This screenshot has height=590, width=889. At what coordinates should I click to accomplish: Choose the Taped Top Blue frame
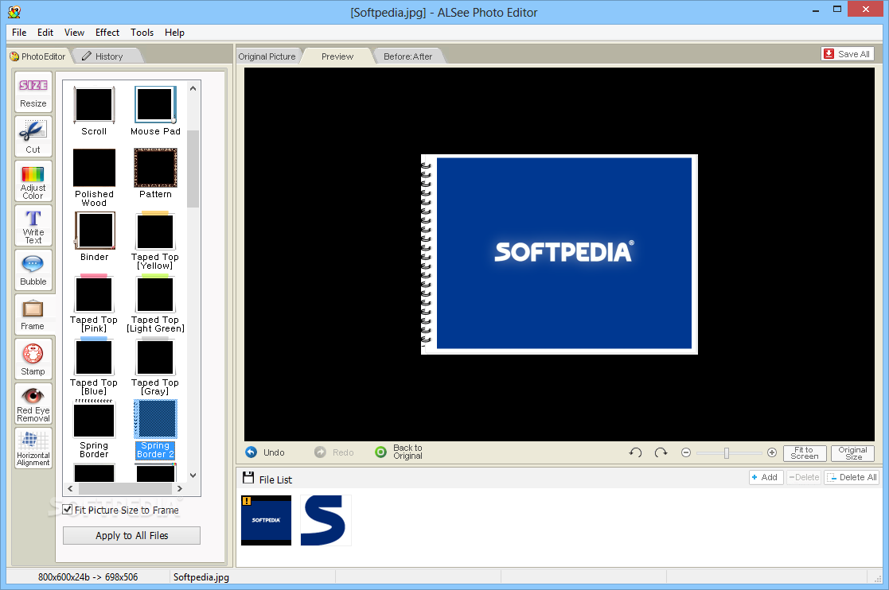click(x=94, y=366)
